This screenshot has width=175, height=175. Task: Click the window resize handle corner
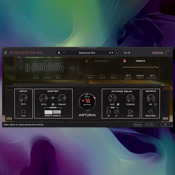171,126
